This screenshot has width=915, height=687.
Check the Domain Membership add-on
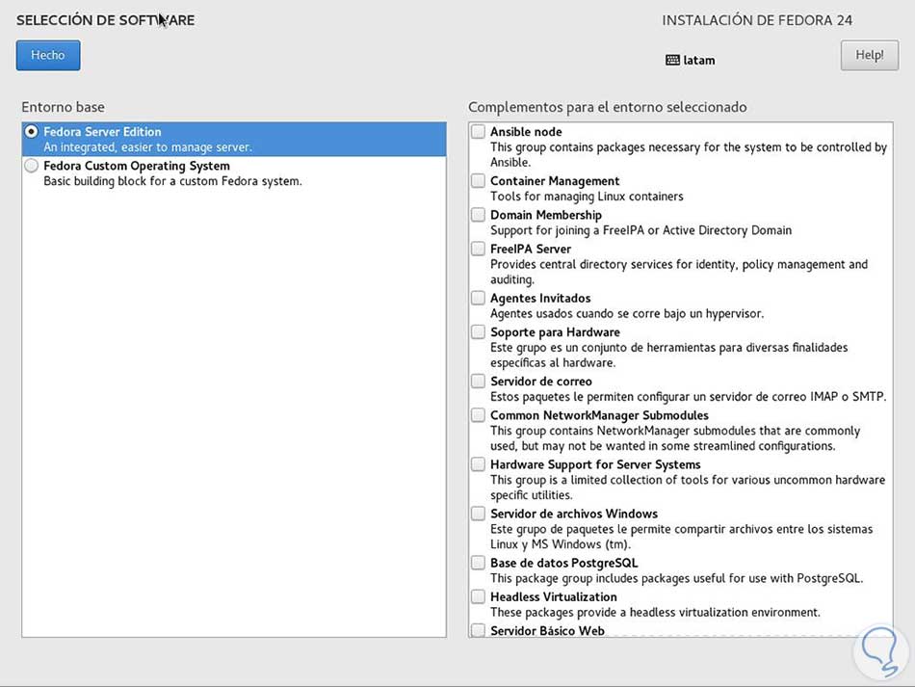[x=478, y=215]
